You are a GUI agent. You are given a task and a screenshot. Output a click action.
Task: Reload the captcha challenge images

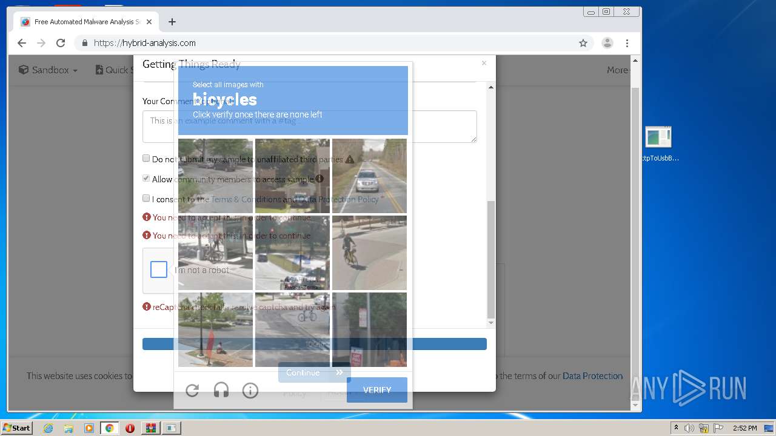tap(192, 391)
